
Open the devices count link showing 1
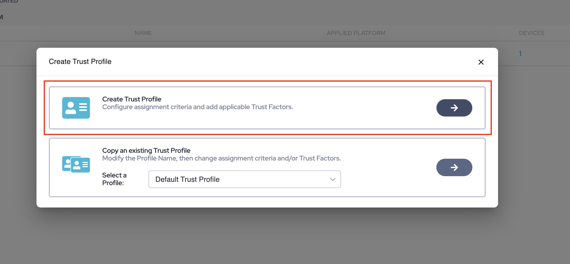(520, 53)
